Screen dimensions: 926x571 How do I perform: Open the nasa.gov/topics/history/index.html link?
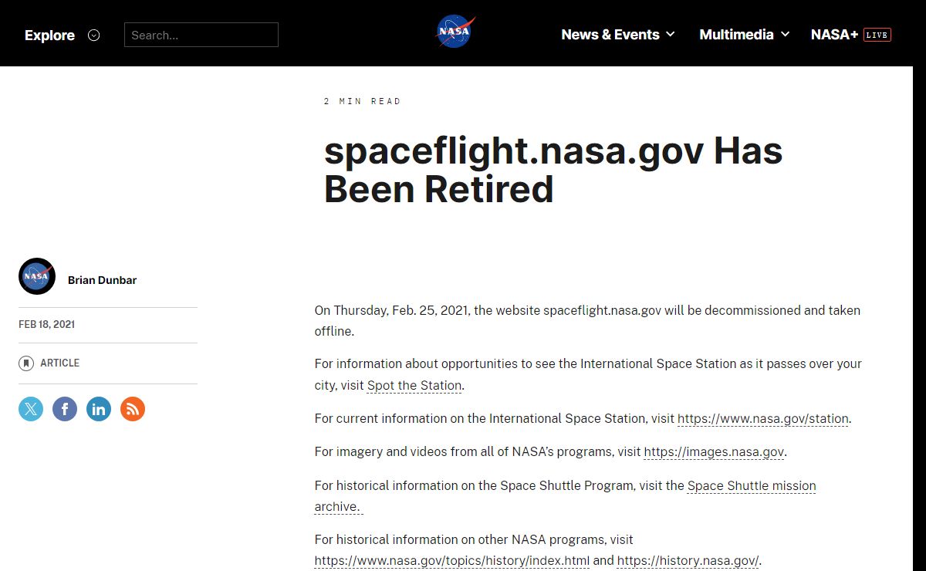click(x=451, y=561)
